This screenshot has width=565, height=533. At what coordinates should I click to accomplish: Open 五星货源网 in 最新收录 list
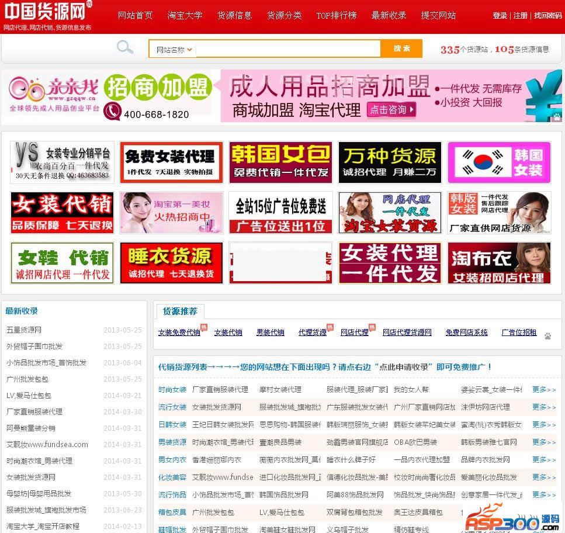[x=24, y=330]
